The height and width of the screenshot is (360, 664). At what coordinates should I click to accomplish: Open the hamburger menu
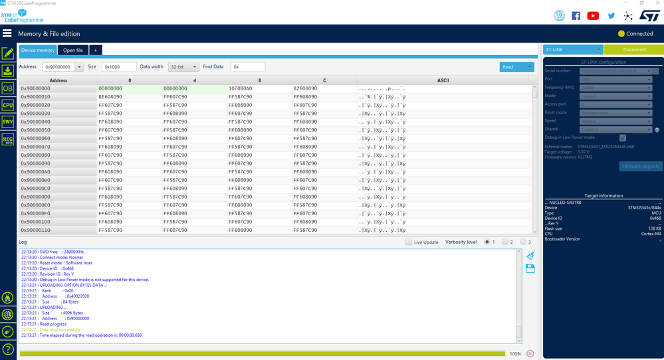(x=7, y=33)
